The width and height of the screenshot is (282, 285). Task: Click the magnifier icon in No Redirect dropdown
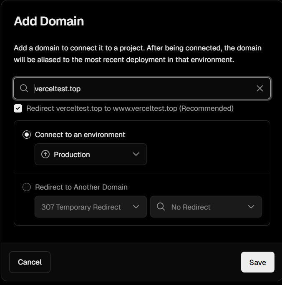[x=161, y=207]
